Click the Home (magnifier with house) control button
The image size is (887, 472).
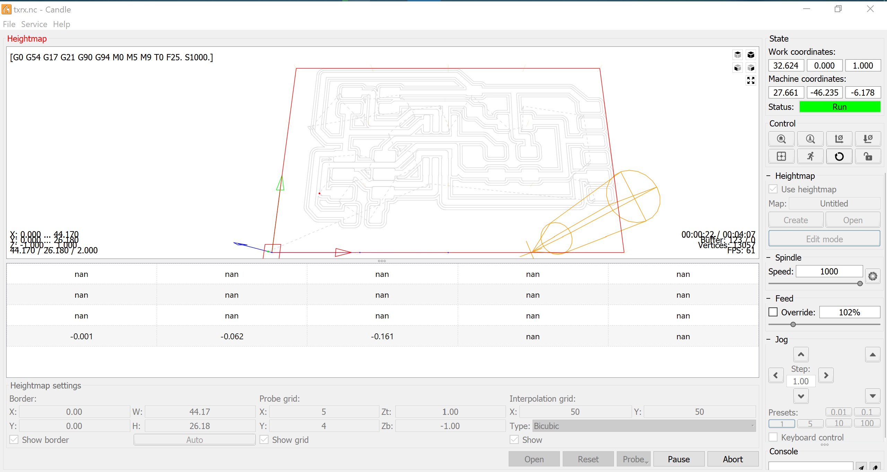click(x=781, y=139)
